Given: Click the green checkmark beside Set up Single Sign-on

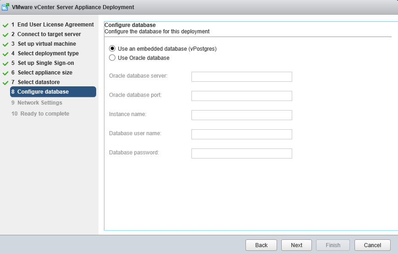Looking at the screenshot, I should (x=5, y=63).
